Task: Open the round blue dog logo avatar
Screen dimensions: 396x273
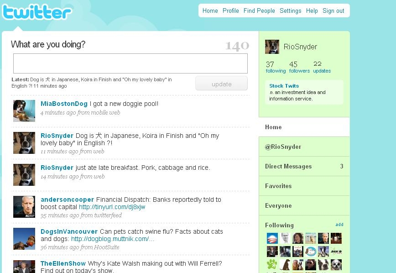Action: tap(311, 252)
